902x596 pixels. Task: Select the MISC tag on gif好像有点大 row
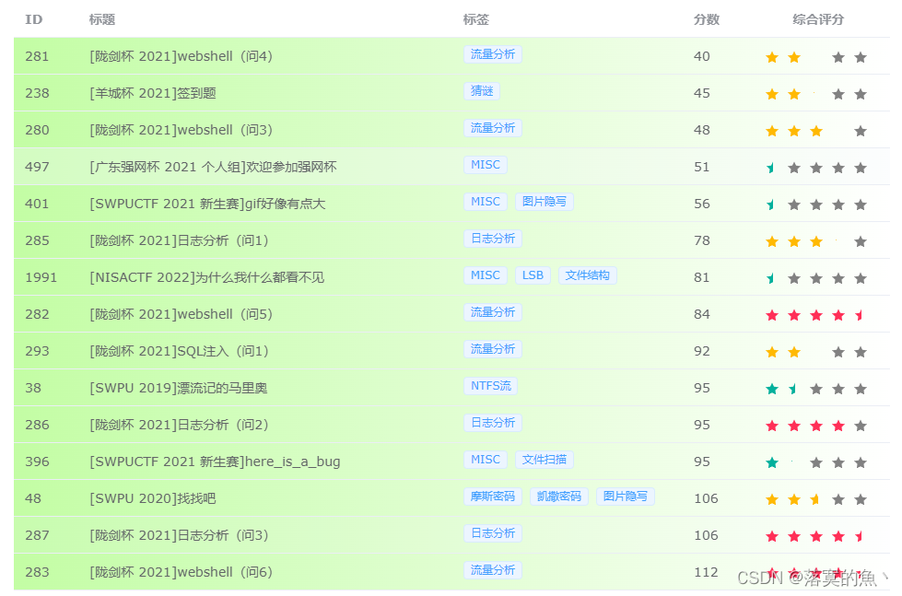486,201
